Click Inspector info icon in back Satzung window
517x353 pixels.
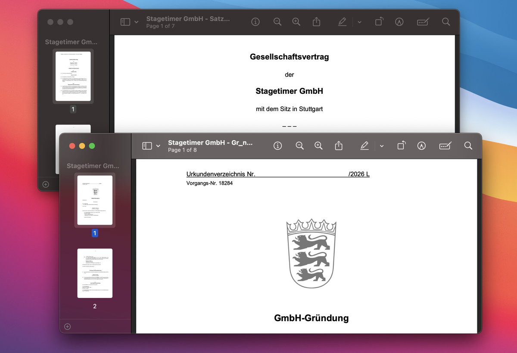click(x=255, y=22)
